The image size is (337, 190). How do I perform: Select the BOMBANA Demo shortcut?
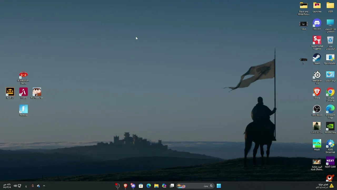(23, 78)
